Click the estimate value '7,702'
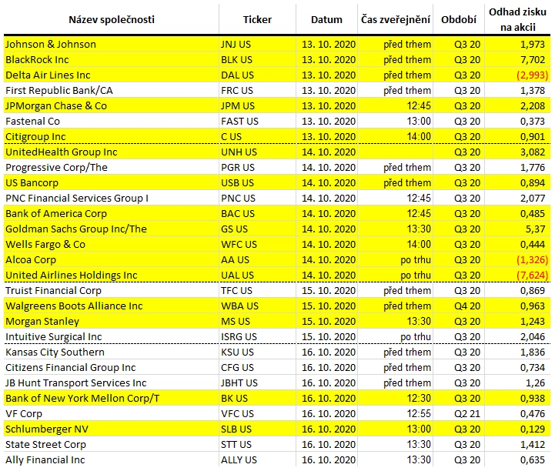555x471 pixels. [x=533, y=59]
